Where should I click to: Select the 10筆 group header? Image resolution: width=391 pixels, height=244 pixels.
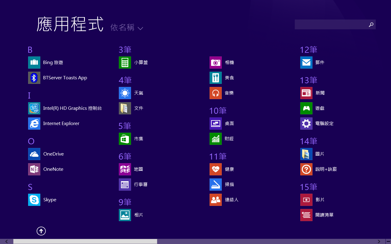click(x=218, y=111)
